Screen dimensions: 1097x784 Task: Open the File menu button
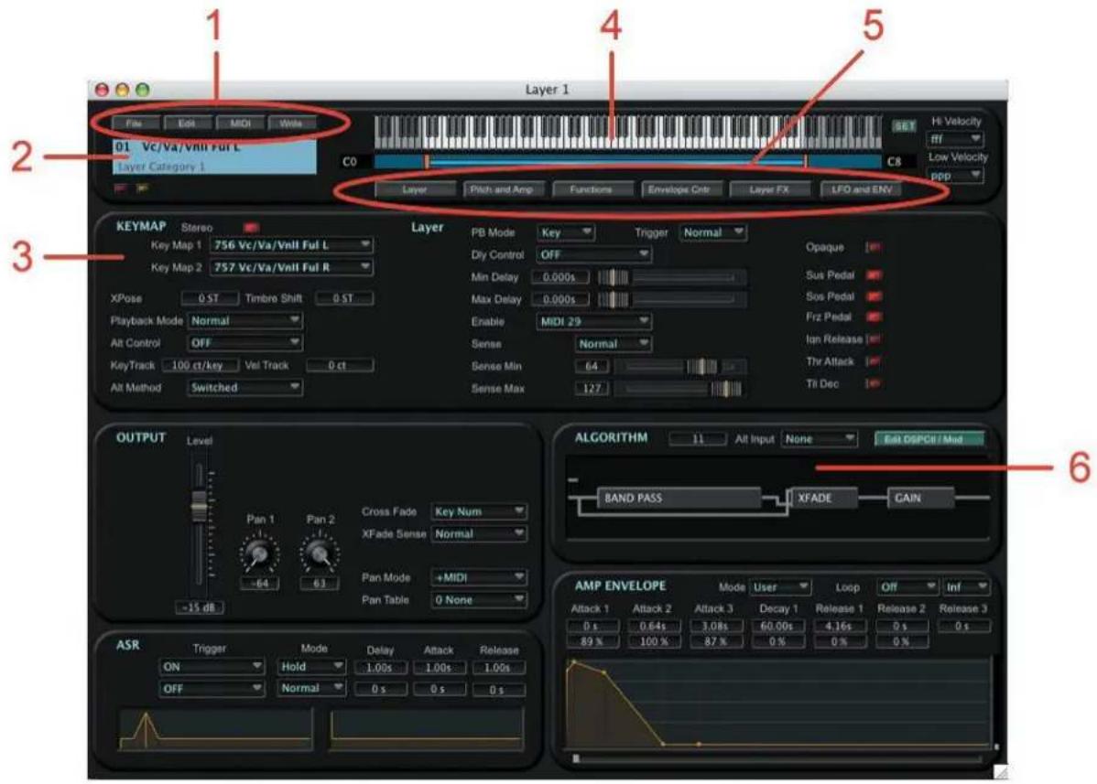pyautogui.click(x=135, y=124)
